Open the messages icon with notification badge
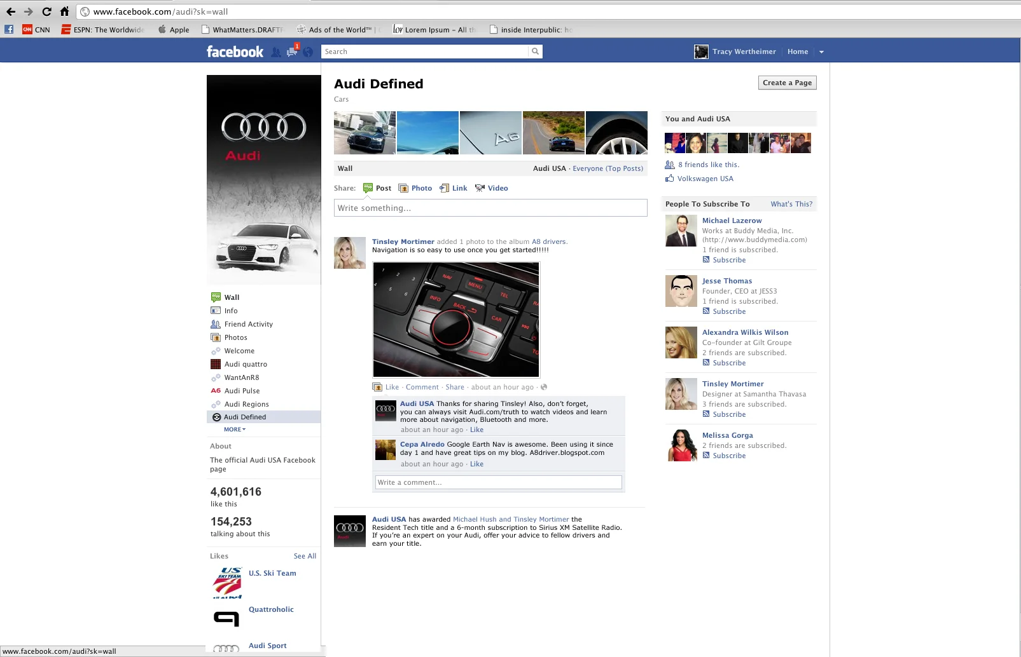 click(291, 51)
